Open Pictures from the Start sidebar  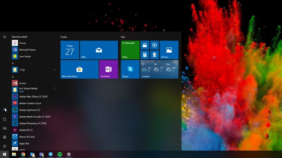coord(5,128)
